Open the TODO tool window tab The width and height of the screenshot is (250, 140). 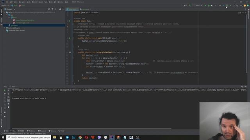[21, 131]
